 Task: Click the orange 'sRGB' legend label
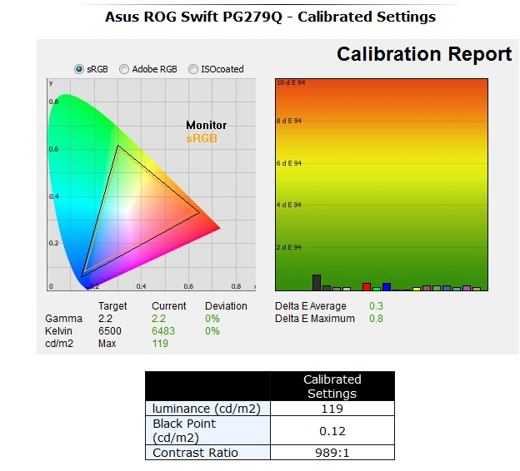pos(202,138)
